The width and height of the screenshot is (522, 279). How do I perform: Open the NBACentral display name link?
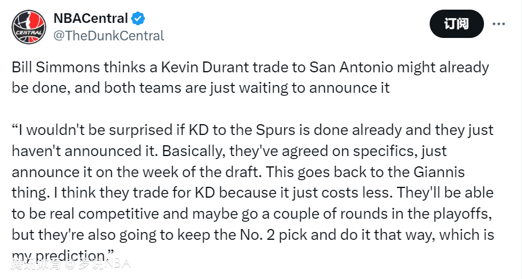(91, 18)
